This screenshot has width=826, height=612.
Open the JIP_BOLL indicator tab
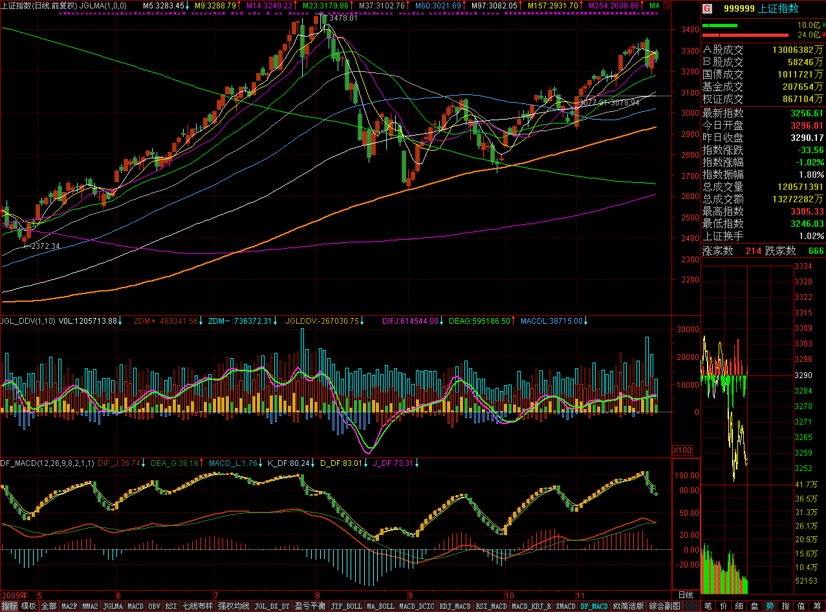click(346, 606)
